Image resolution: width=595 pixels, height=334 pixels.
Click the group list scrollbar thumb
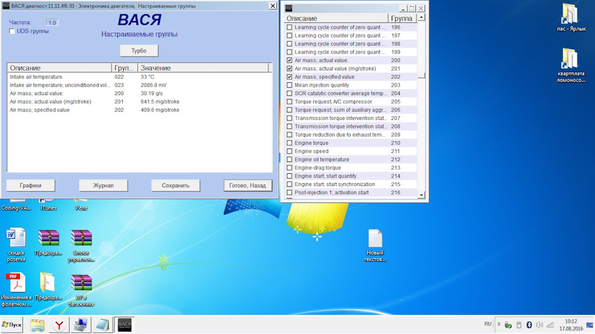click(x=421, y=75)
